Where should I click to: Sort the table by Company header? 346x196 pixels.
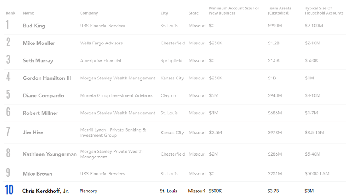89,13
